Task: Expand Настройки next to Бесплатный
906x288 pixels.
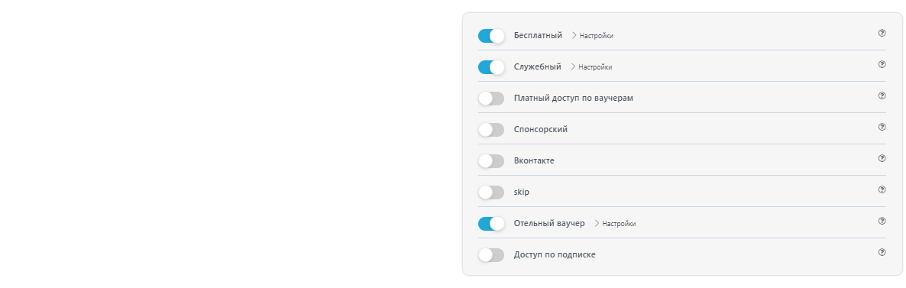Action: 592,36
